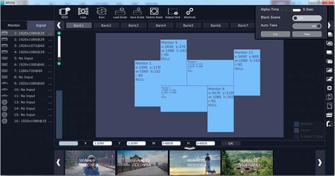Open the ... menu for signal 16
This screenshot has width=335, height=176.
pos(50,121)
